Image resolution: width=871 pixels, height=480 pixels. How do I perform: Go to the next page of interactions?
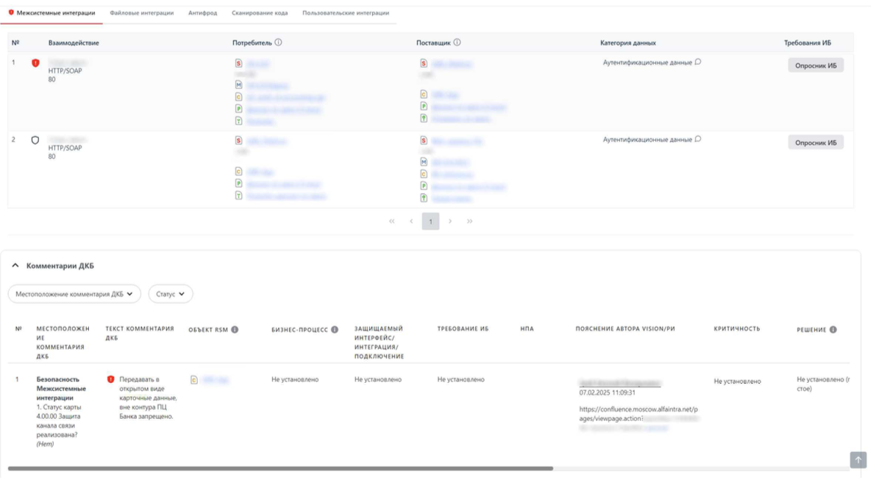click(x=450, y=222)
